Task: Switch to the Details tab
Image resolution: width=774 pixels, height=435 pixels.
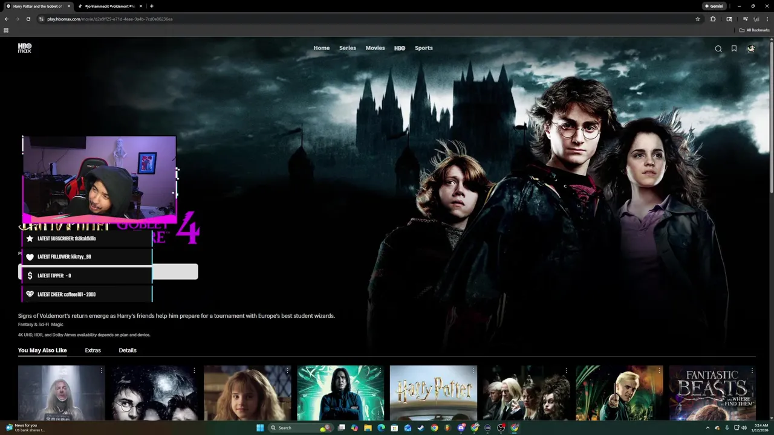Action: [128, 350]
